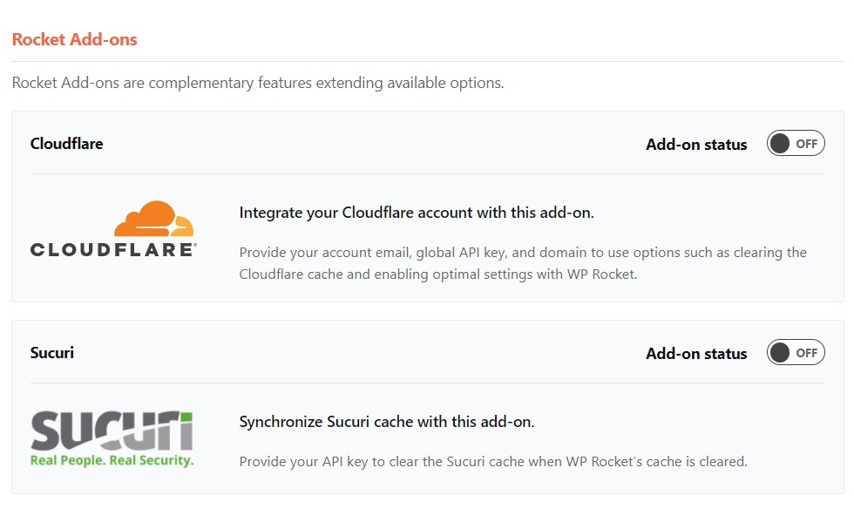Screen dimensions: 854x522
Task: Click the OFF label in Cloudflare's switch
Action: (x=807, y=144)
